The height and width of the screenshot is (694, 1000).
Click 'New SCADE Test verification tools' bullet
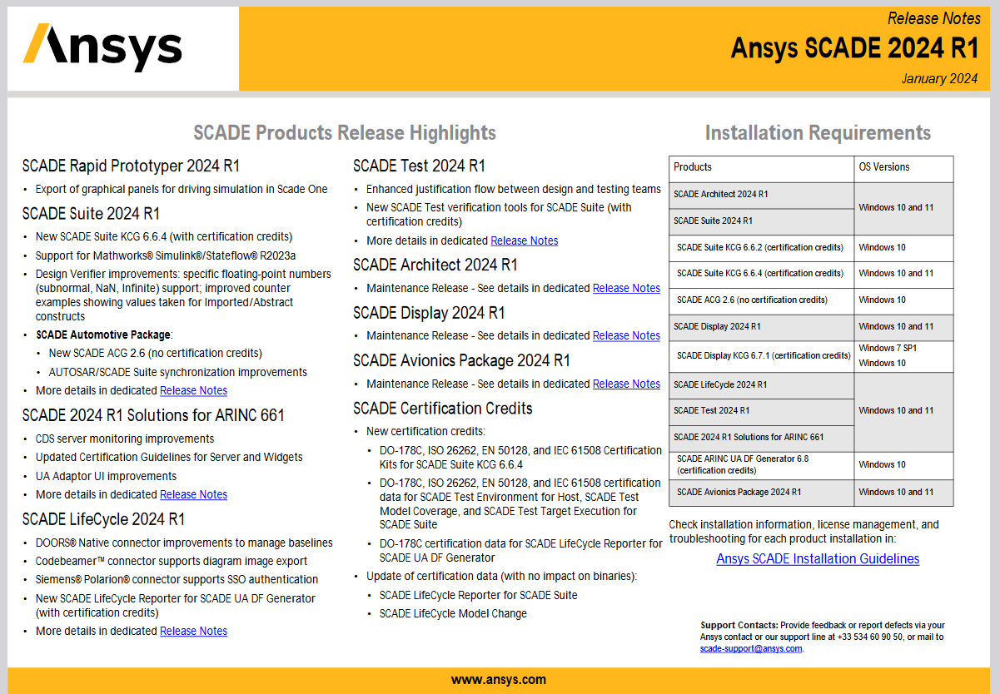pyautogui.click(x=500, y=214)
